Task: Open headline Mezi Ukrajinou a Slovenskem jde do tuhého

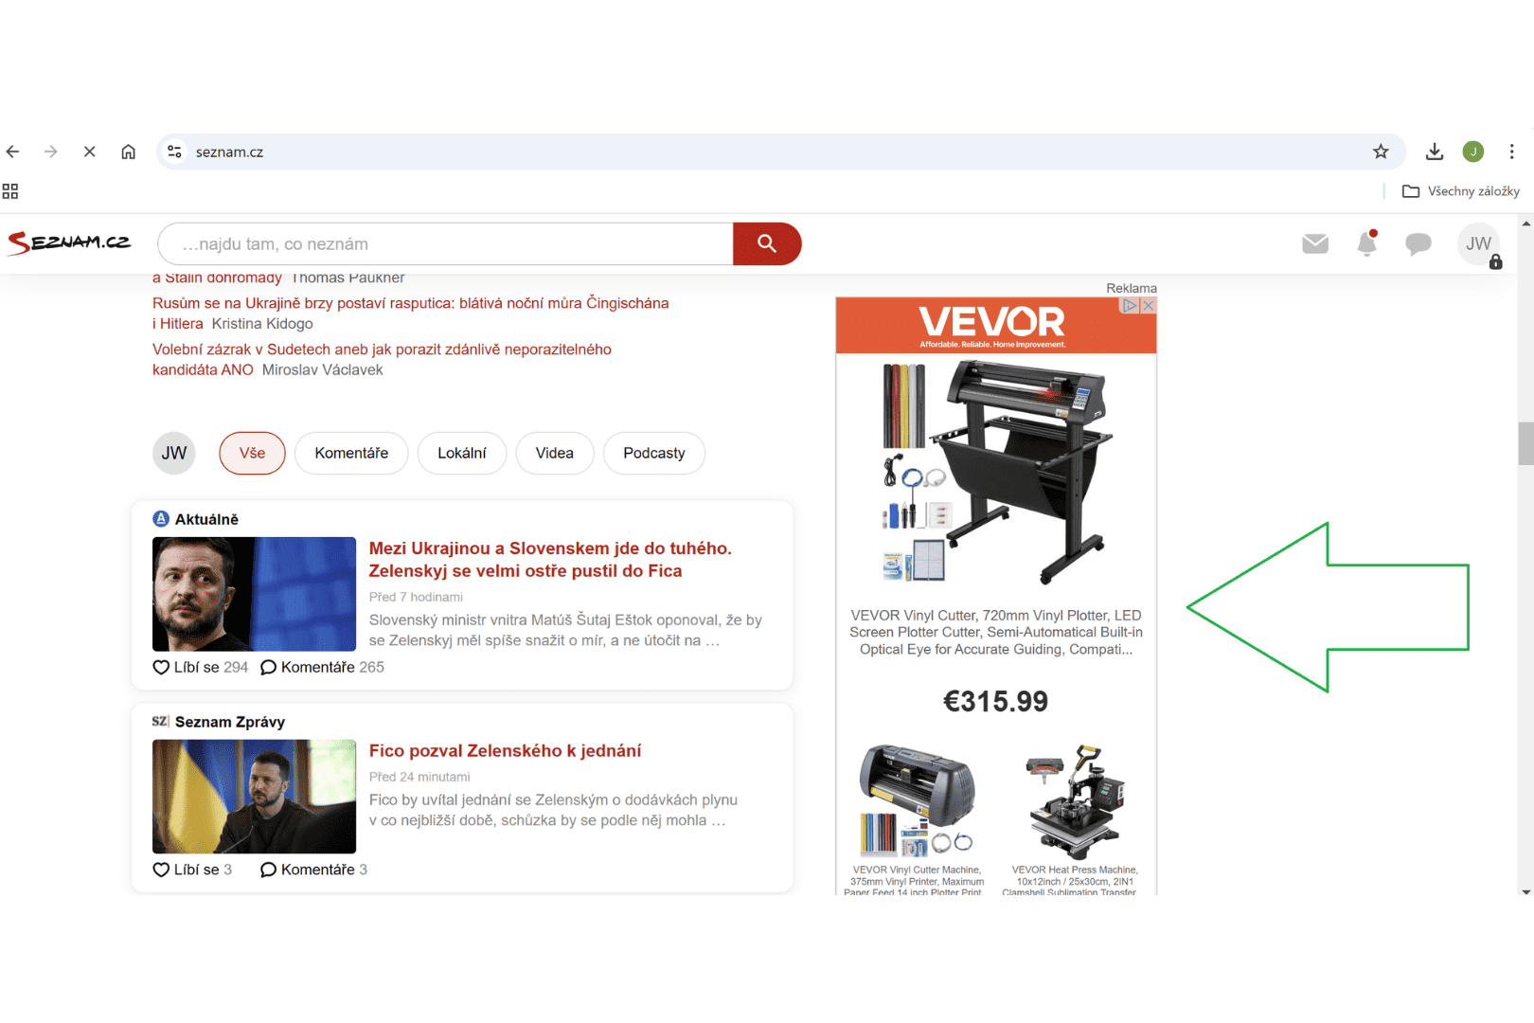Action: point(550,559)
